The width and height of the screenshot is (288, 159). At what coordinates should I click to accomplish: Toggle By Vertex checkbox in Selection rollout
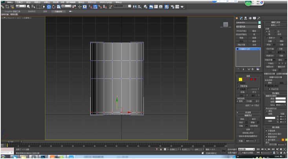pos(238,83)
